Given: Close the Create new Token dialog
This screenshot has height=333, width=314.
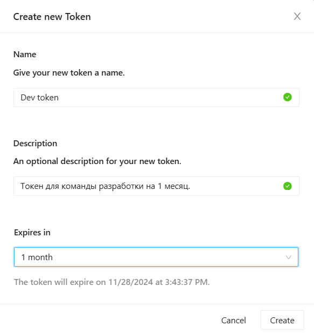Looking at the screenshot, I should click(x=297, y=16).
